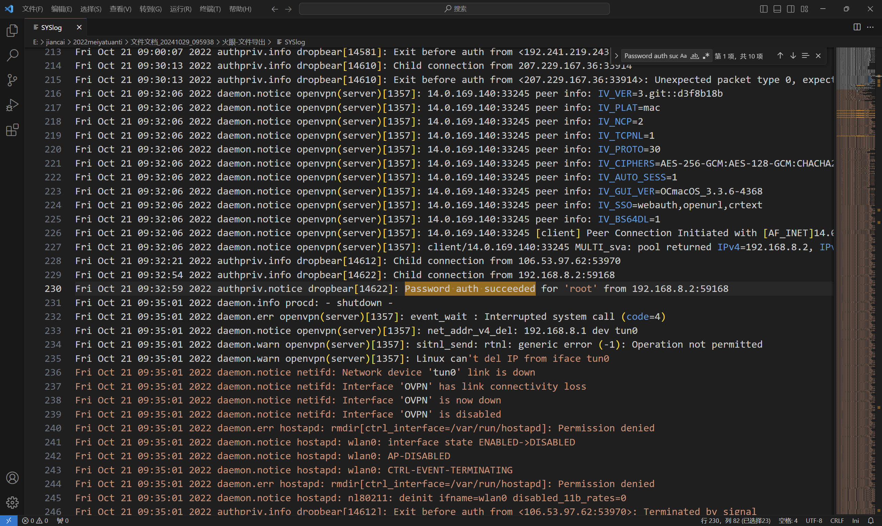Change indentation via '空格: 4' status item
The height and width of the screenshot is (526, 882).
pyautogui.click(x=788, y=521)
